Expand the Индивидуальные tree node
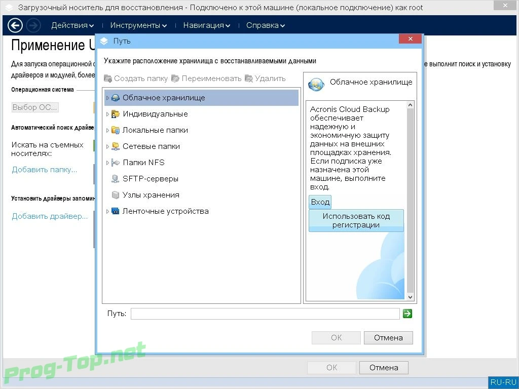This screenshot has width=519, height=389. click(x=107, y=114)
